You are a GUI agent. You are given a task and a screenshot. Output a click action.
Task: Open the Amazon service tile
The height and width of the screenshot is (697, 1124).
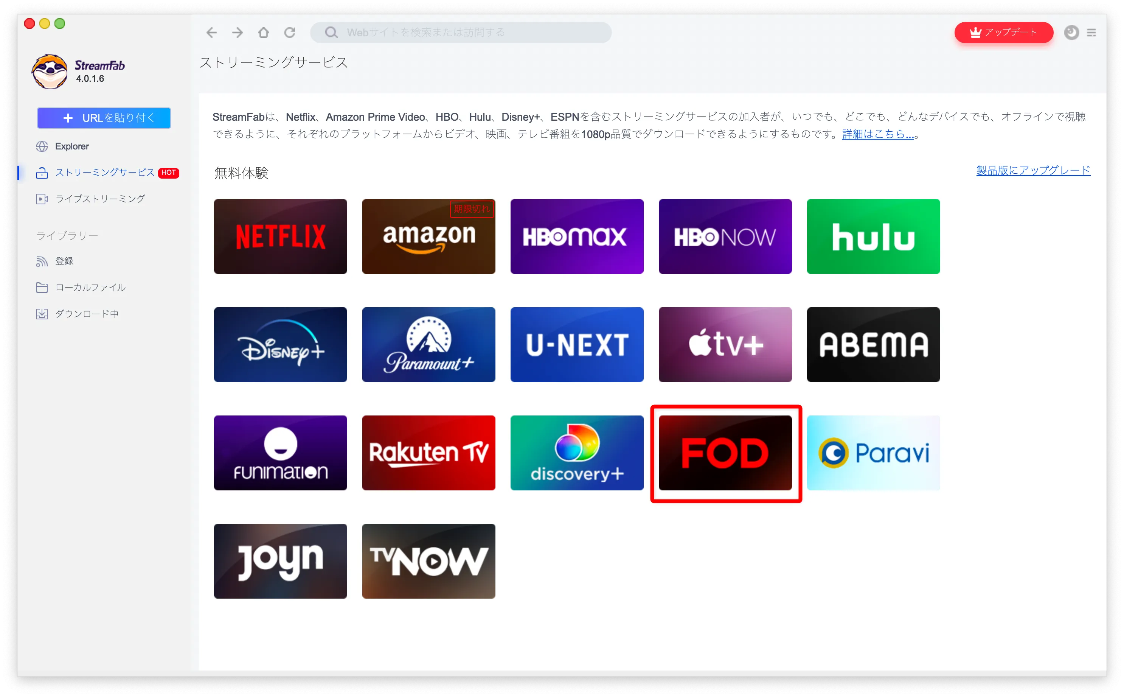click(429, 236)
